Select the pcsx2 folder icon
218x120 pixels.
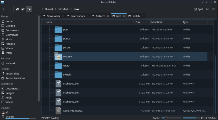pyautogui.click(x=58, y=38)
